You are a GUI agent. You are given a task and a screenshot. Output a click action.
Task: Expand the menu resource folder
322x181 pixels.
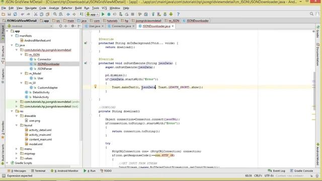17,149
